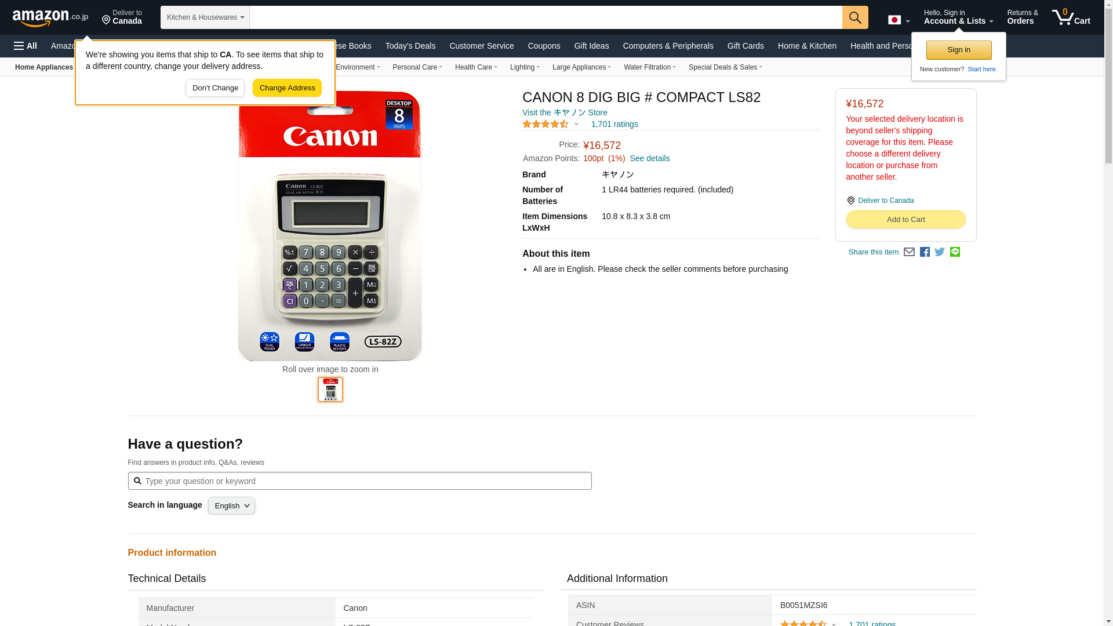Share this item on Twitter
This screenshot has height=626, width=1113.
tap(940, 252)
